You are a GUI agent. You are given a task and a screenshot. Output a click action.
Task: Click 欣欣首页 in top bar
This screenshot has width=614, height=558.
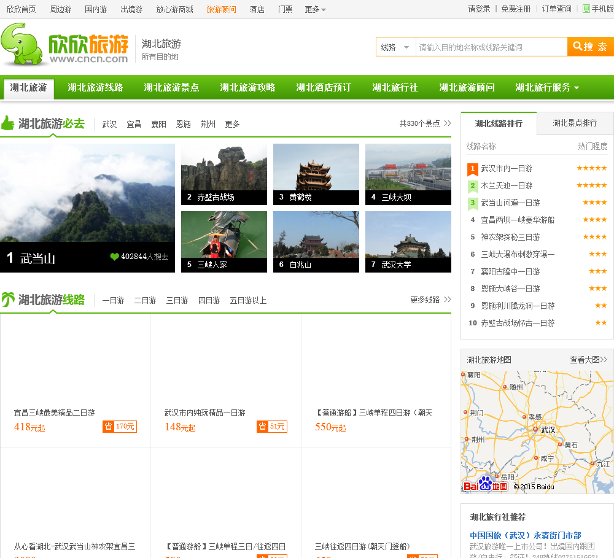click(21, 9)
